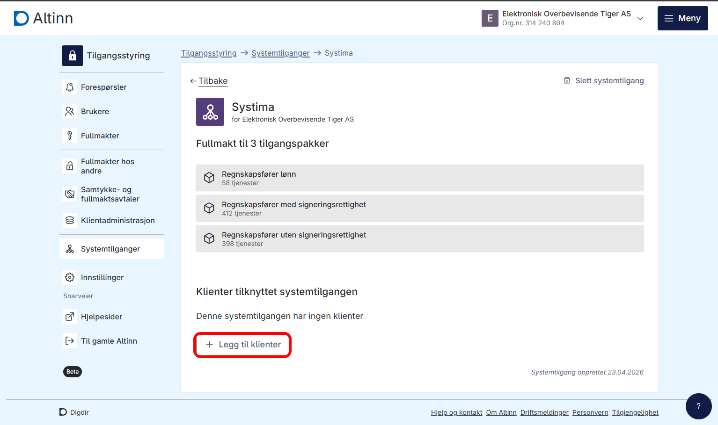Open Forespørsler in the sidebar
718x425 pixels.
pyautogui.click(x=112, y=87)
